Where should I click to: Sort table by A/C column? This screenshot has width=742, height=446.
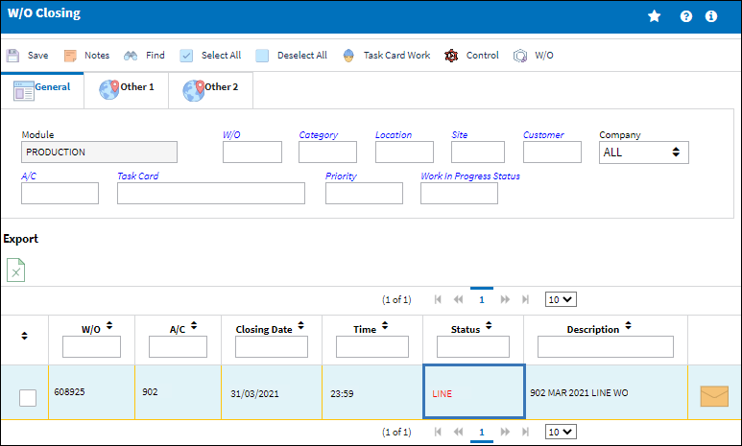pyautogui.click(x=194, y=325)
